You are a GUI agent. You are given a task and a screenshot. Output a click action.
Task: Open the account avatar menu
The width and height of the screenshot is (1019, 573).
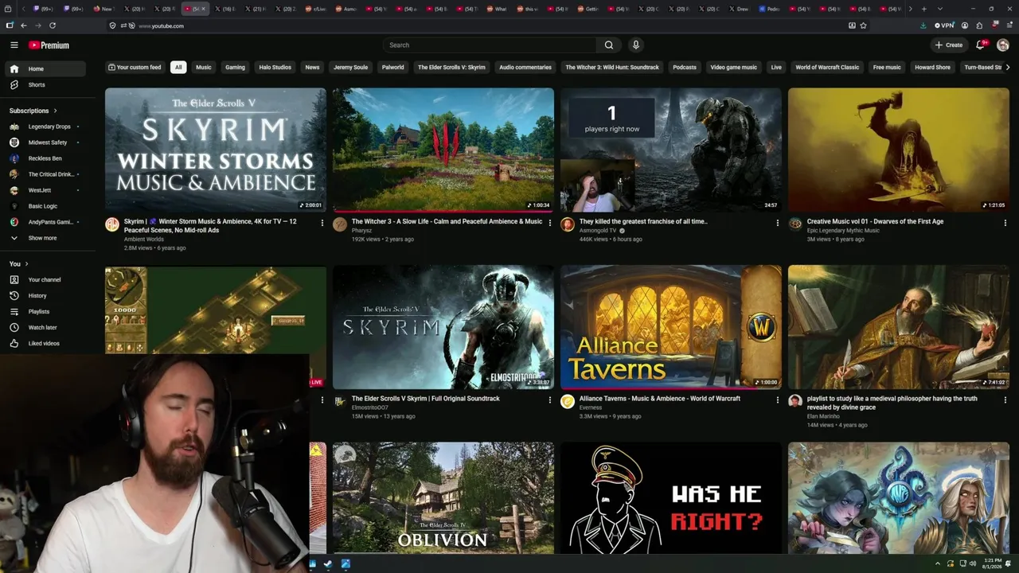[1002, 45]
